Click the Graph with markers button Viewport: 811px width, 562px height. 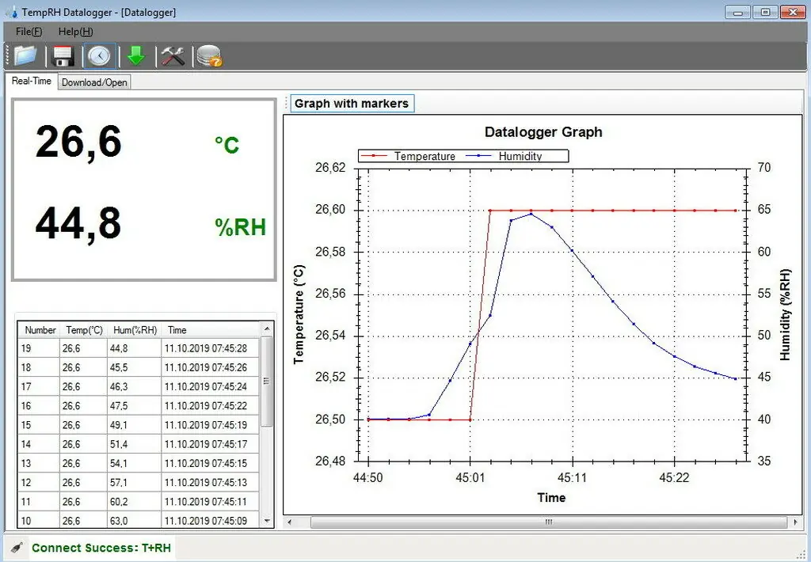click(x=352, y=104)
